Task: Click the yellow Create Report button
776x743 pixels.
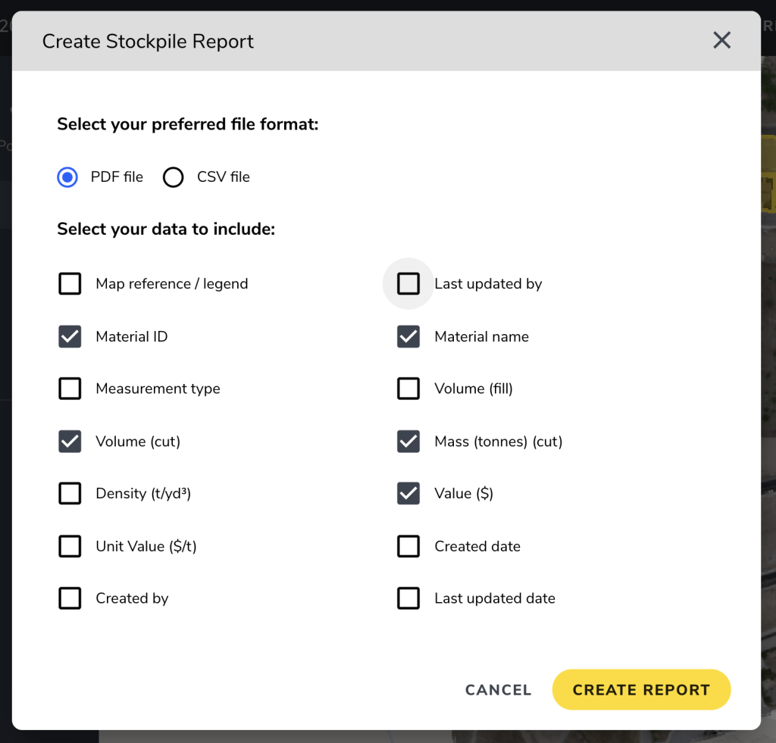Action: tap(641, 690)
